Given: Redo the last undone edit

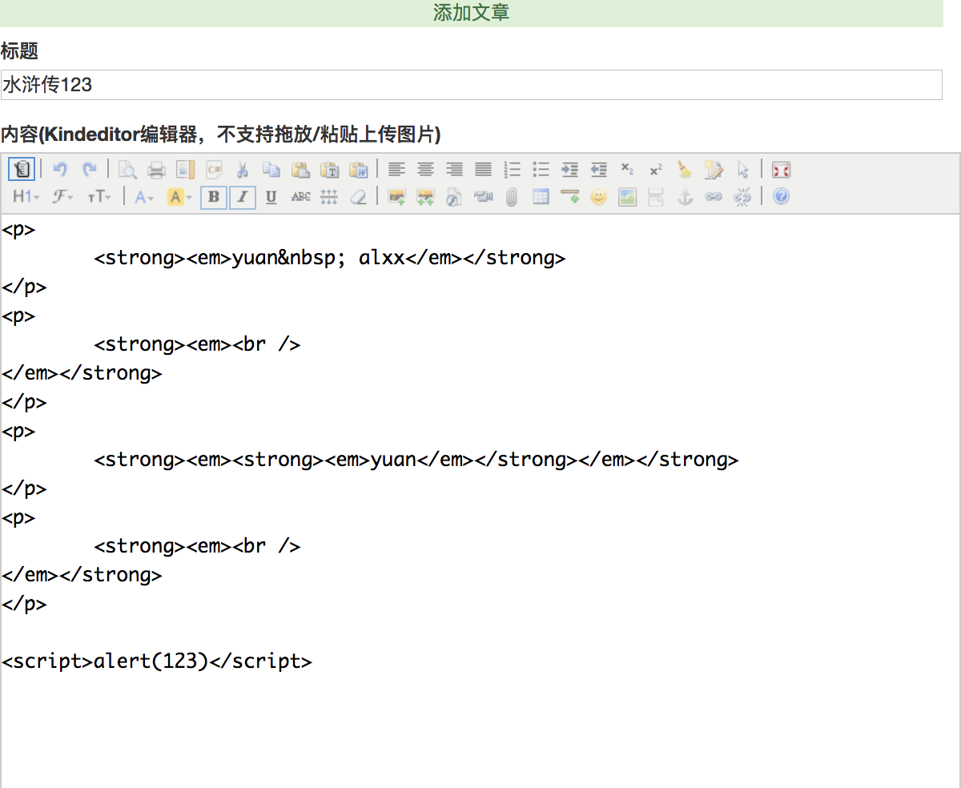Looking at the screenshot, I should 89,169.
